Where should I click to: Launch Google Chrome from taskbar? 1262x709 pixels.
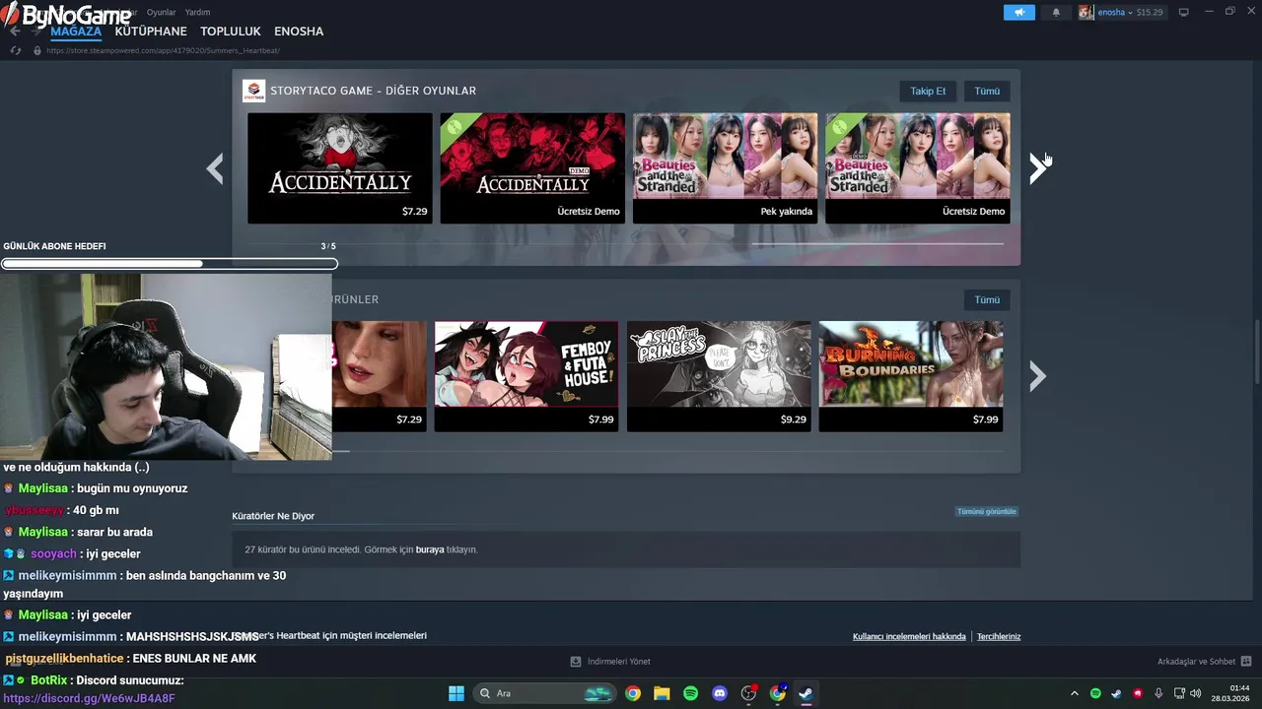[x=633, y=693]
